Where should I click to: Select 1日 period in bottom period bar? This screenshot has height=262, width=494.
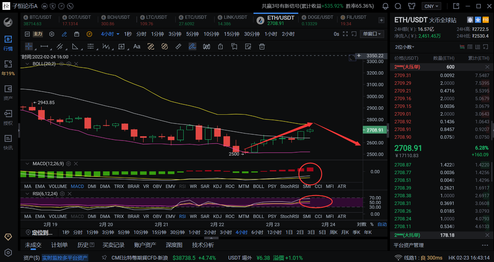click(289, 232)
